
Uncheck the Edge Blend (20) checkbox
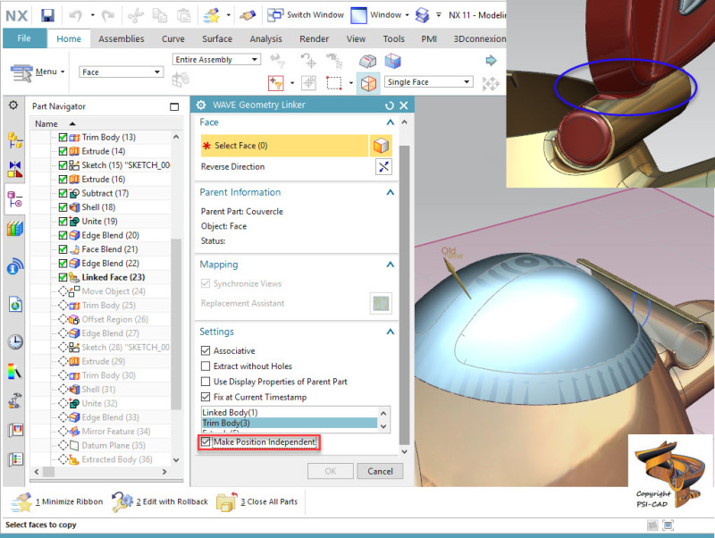coord(63,235)
